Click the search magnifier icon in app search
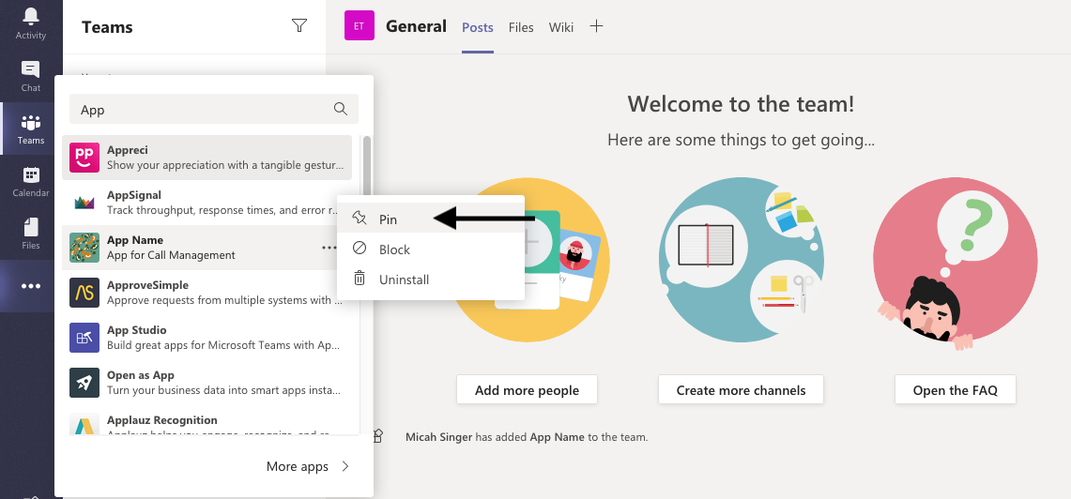 click(340, 109)
